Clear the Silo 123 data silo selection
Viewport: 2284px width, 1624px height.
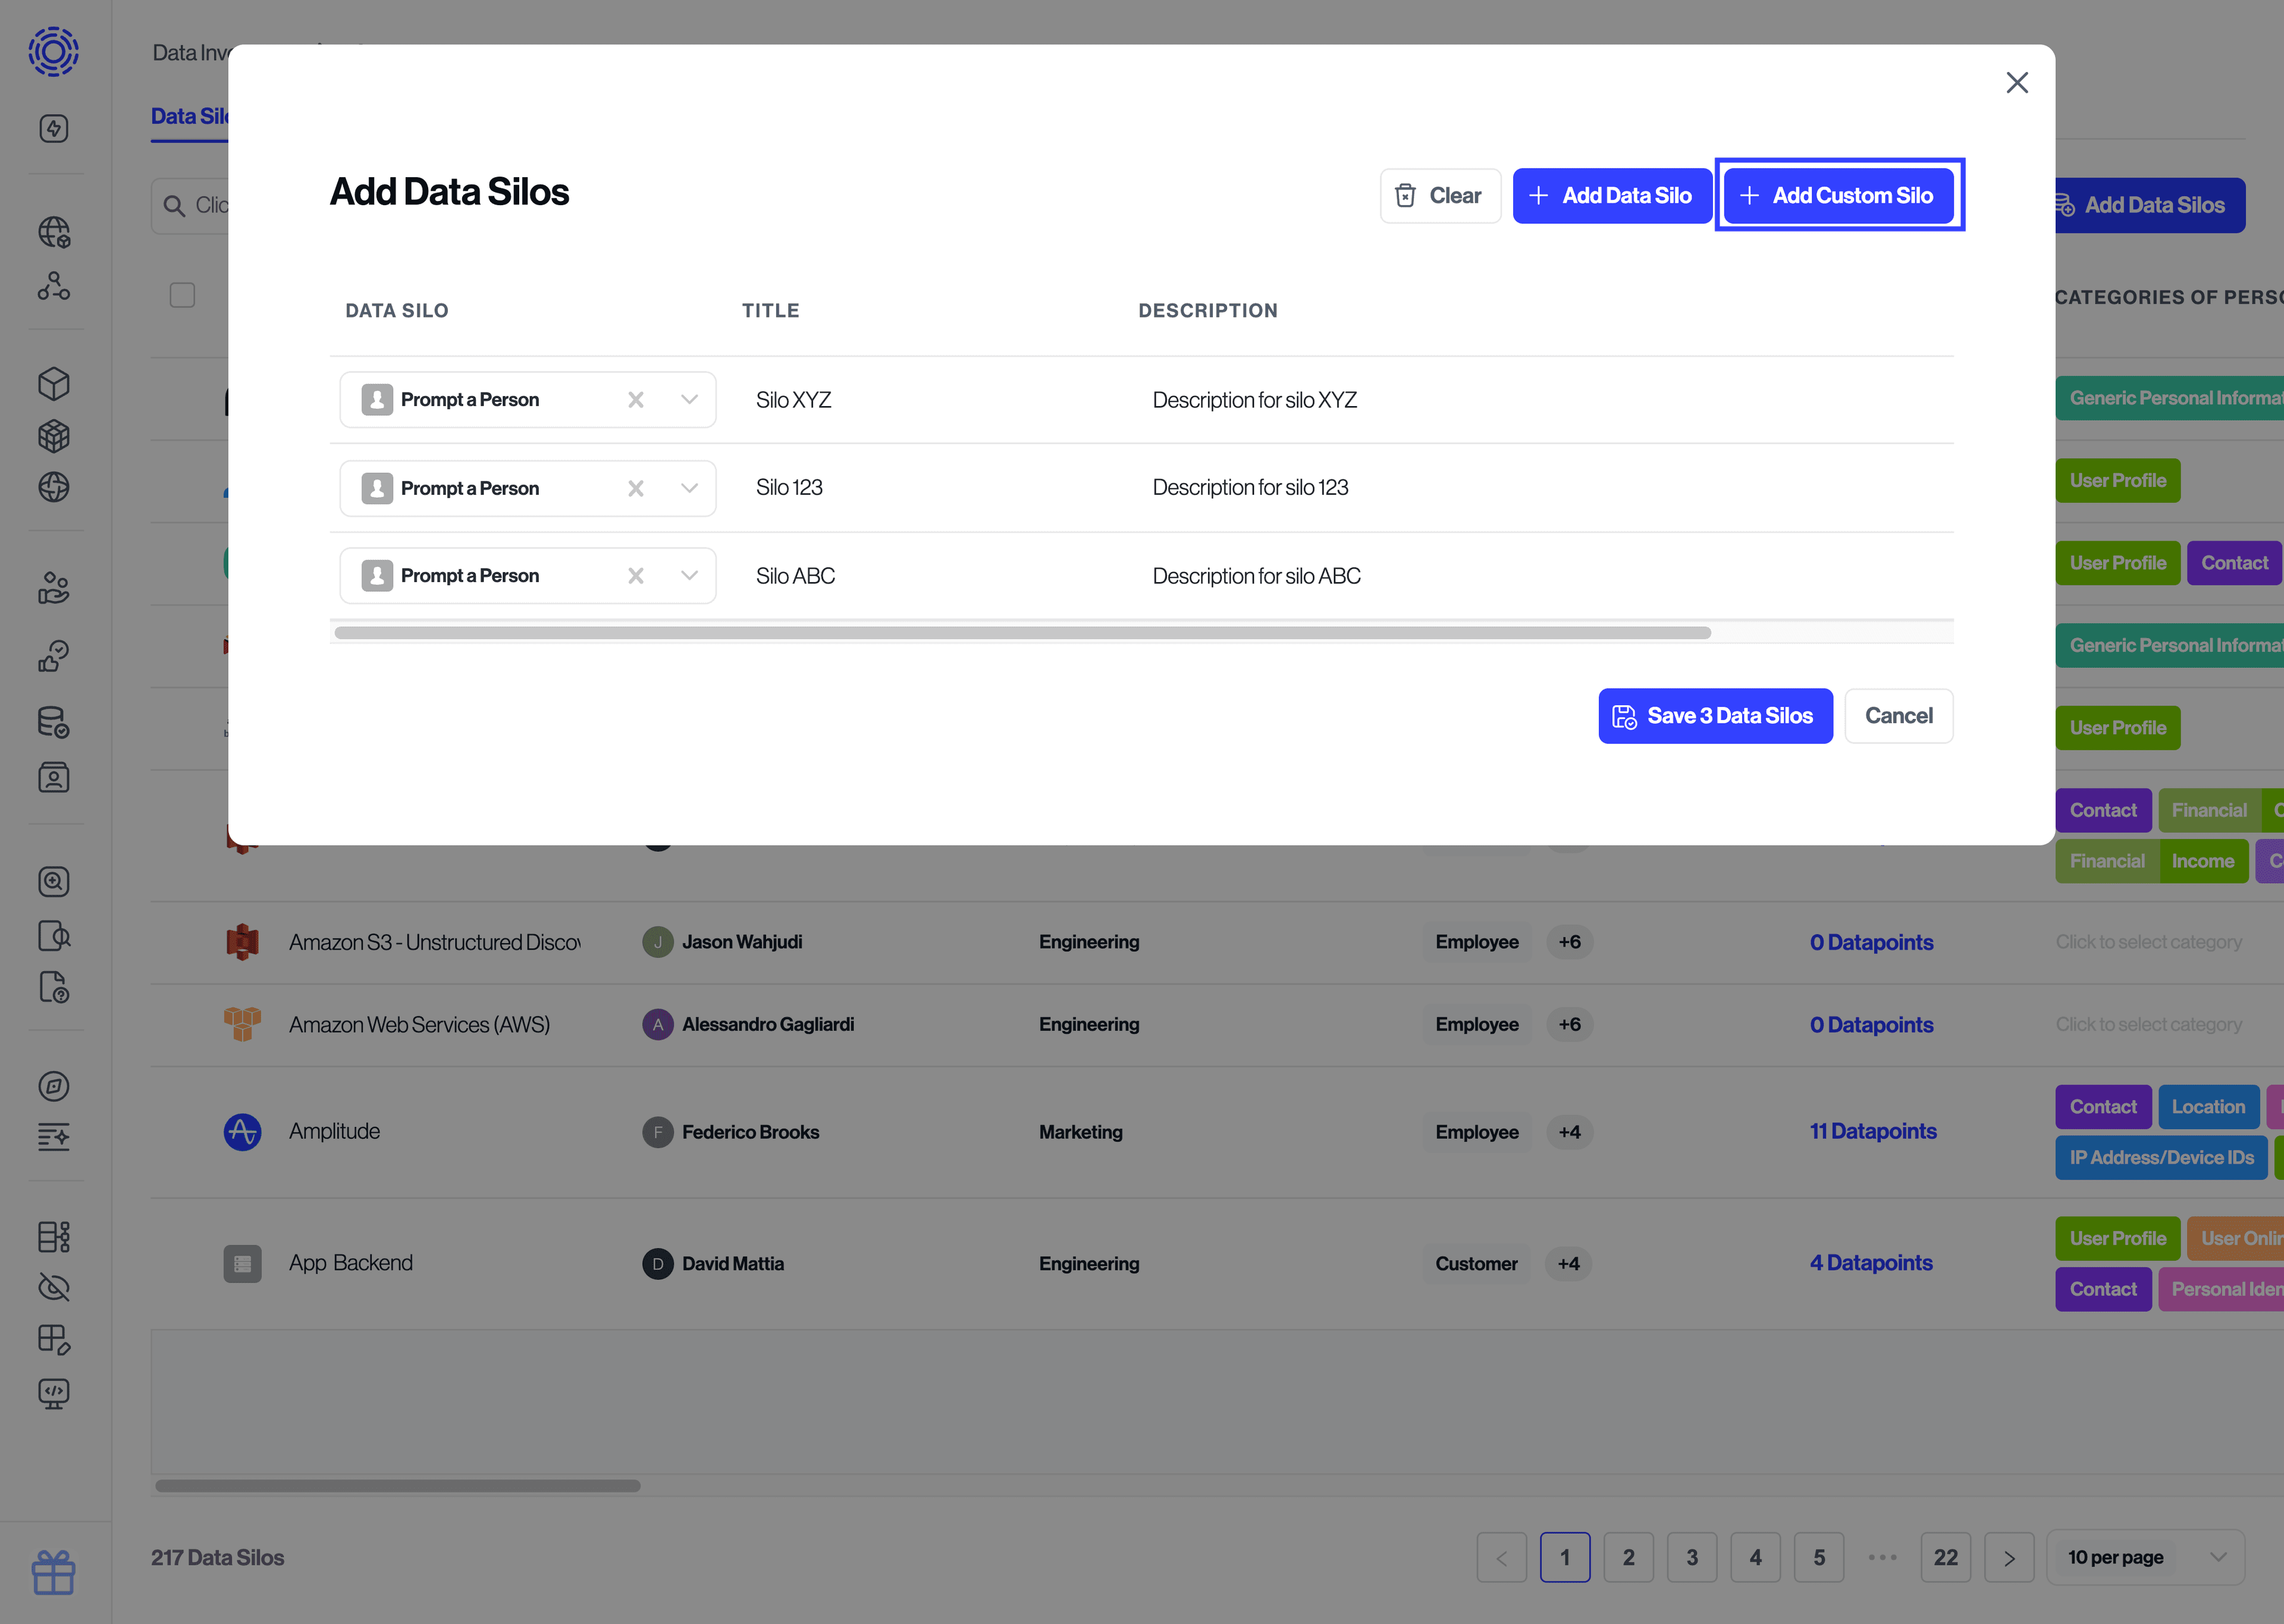coord(636,488)
